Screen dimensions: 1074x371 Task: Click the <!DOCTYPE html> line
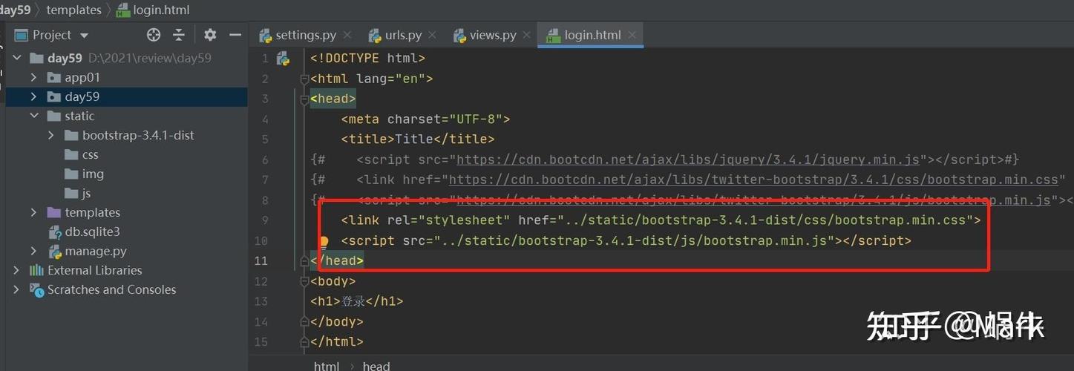click(x=367, y=58)
